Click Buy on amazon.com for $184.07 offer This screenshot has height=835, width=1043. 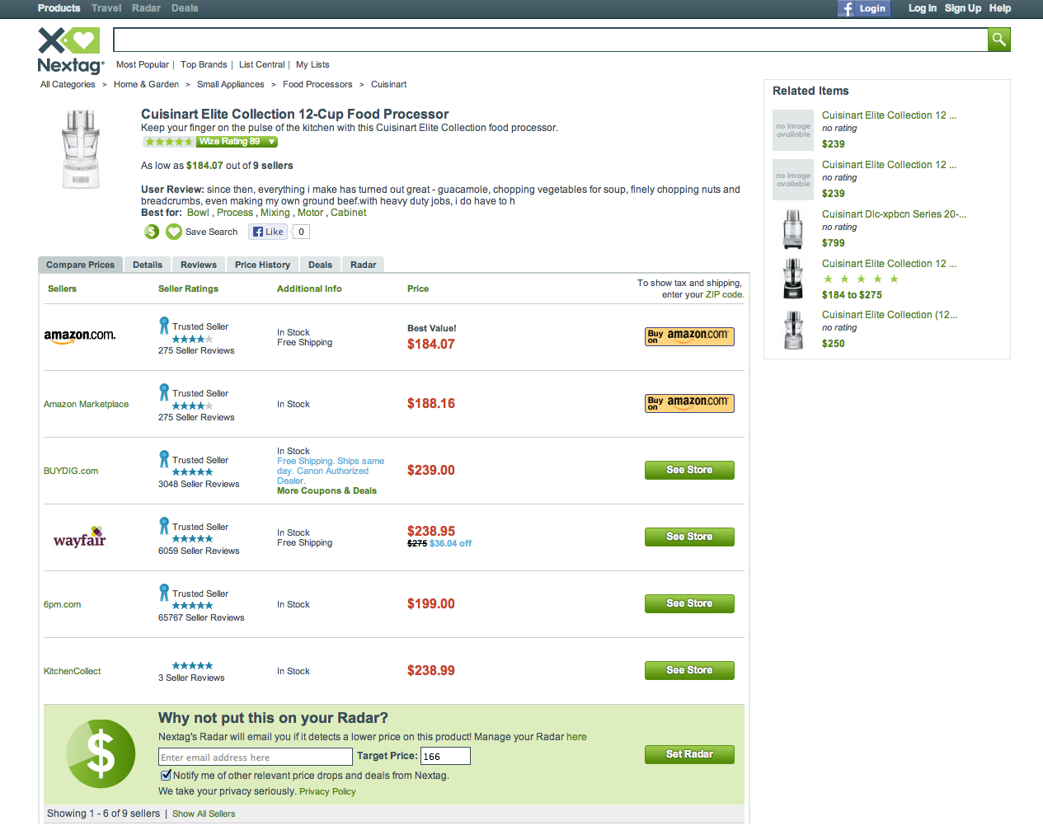point(689,336)
